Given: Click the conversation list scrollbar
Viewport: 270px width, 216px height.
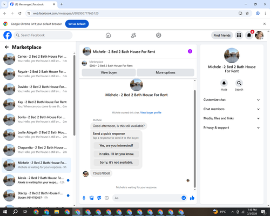Looking at the screenshot, I should click(75, 96).
